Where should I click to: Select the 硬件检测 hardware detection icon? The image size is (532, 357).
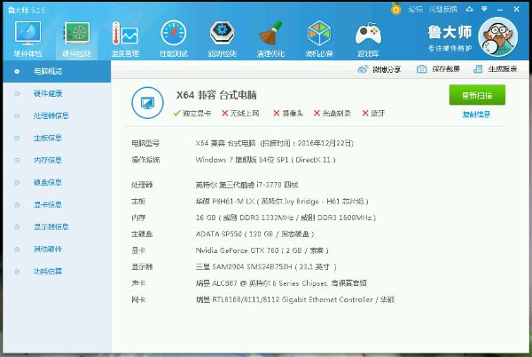tap(76, 39)
